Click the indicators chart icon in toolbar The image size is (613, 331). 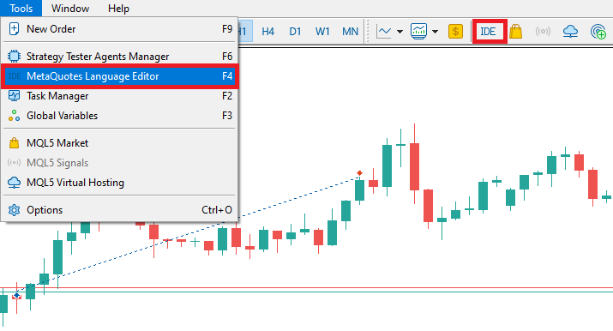418,31
